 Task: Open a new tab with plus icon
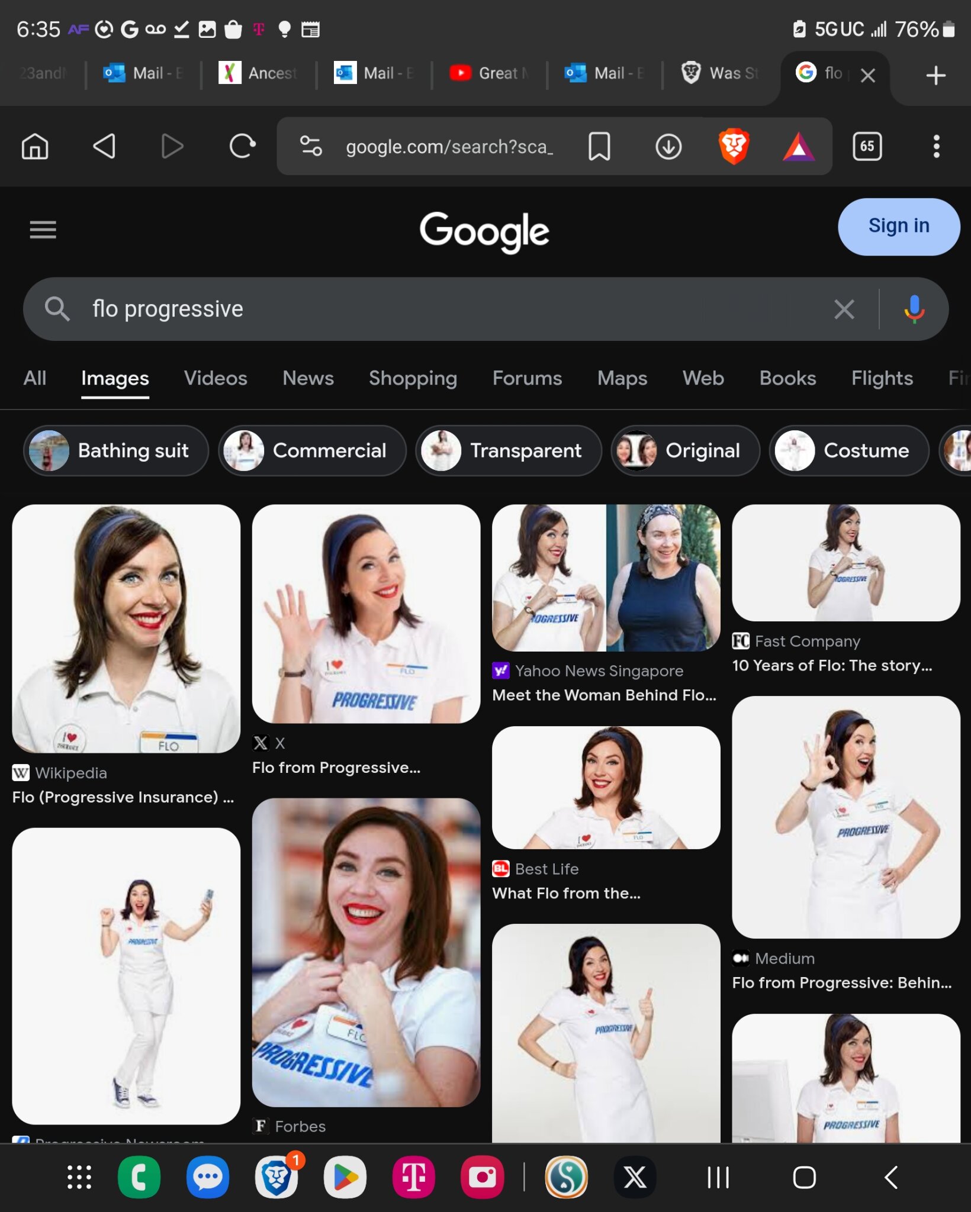[x=935, y=75]
